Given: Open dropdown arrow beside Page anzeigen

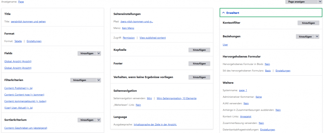Looking at the screenshot, I should tap(320, 2).
